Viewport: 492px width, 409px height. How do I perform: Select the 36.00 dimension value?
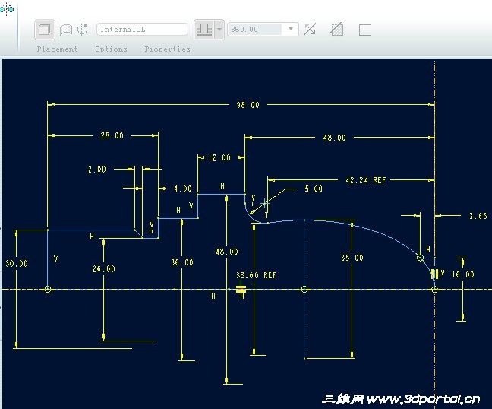182,262
